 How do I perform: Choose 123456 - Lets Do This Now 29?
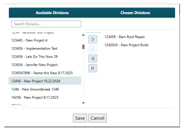coord(34,56)
